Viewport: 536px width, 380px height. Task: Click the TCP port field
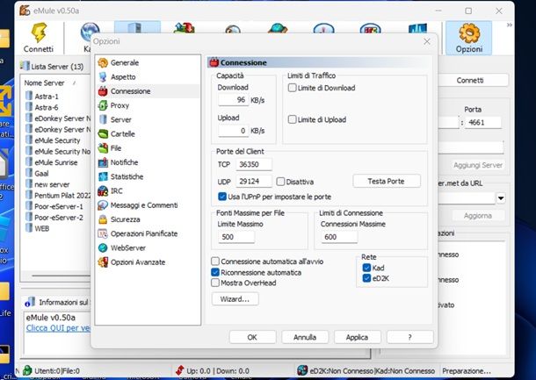pos(254,165)
